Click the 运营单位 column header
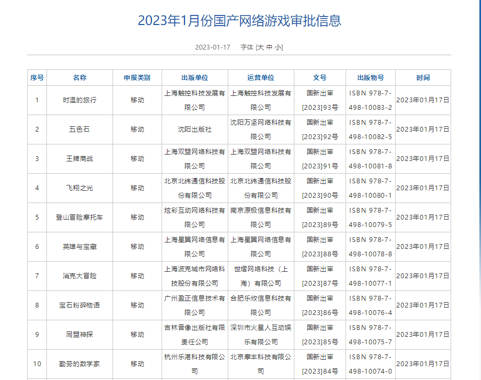481x380 pixels. tap(261, 78)
